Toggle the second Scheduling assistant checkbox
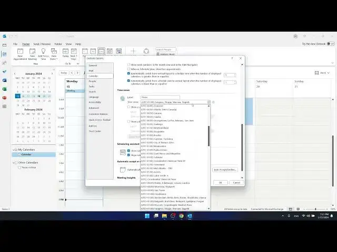The width and height of the screenshot is (337, 252). pyautogui.click(x=128, y=155)
